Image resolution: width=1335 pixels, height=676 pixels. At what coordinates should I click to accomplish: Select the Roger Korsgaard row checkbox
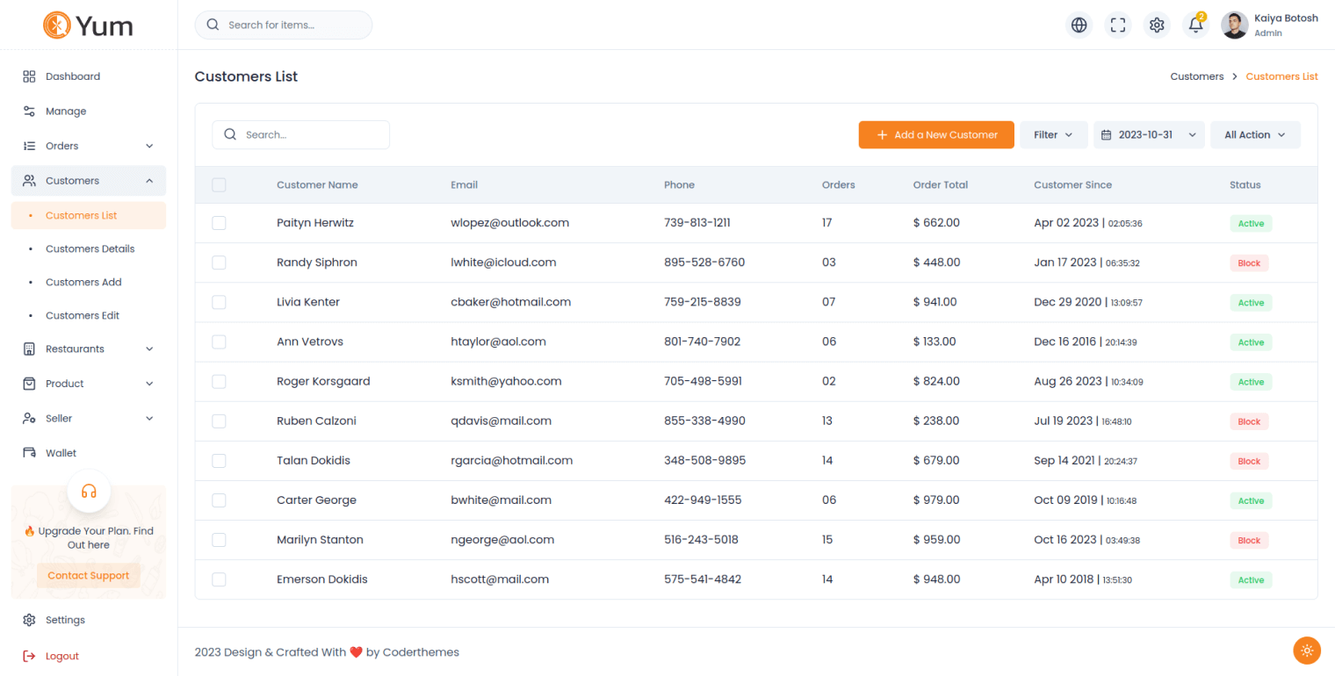[x=220, y=382]
